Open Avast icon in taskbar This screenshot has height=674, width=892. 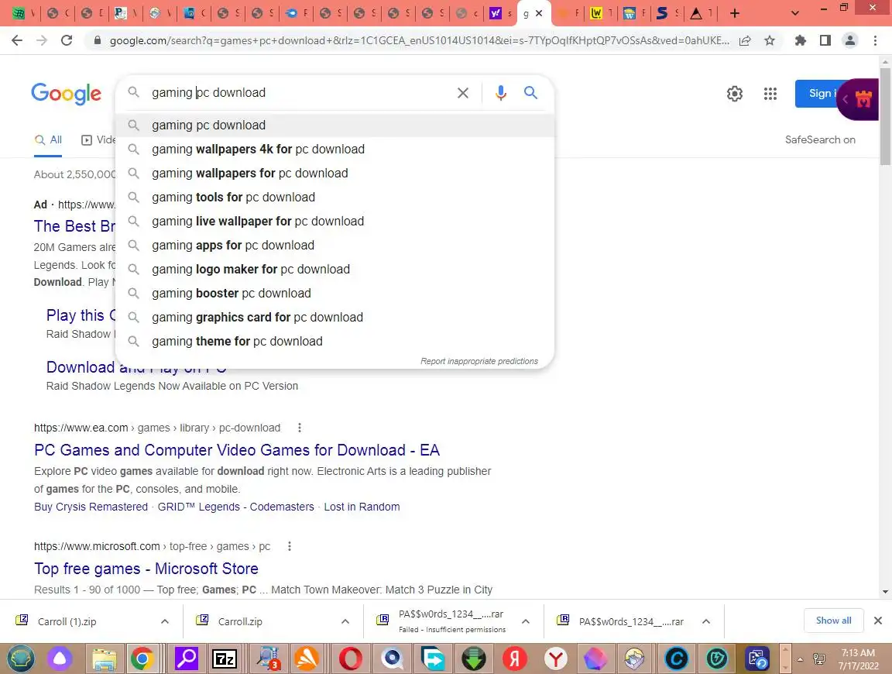point(307,659)
